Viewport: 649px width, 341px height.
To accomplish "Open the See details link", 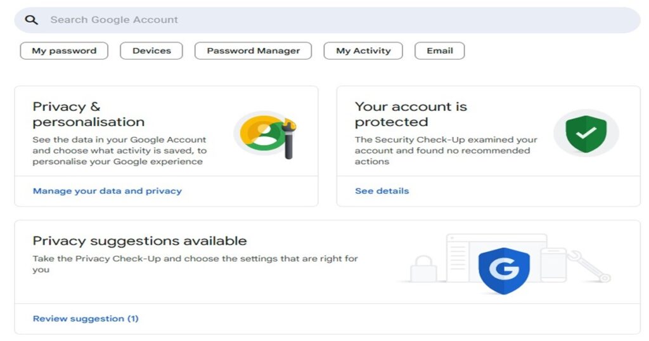I will point(382,191).
